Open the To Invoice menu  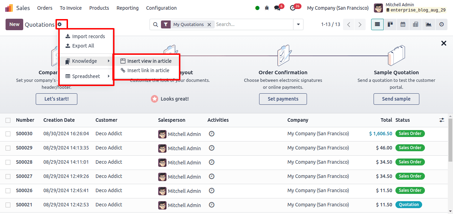click(71, 8)
